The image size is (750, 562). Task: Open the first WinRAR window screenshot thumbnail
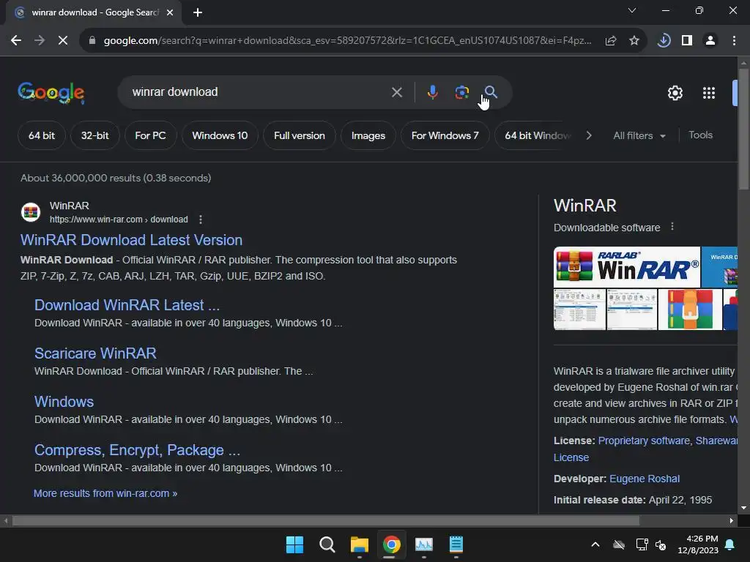[579, 310]
